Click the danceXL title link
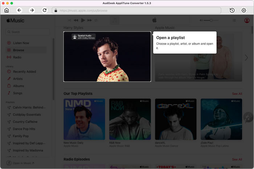The width and height of the screenshot is (254, 169). (x=160, y=143)
